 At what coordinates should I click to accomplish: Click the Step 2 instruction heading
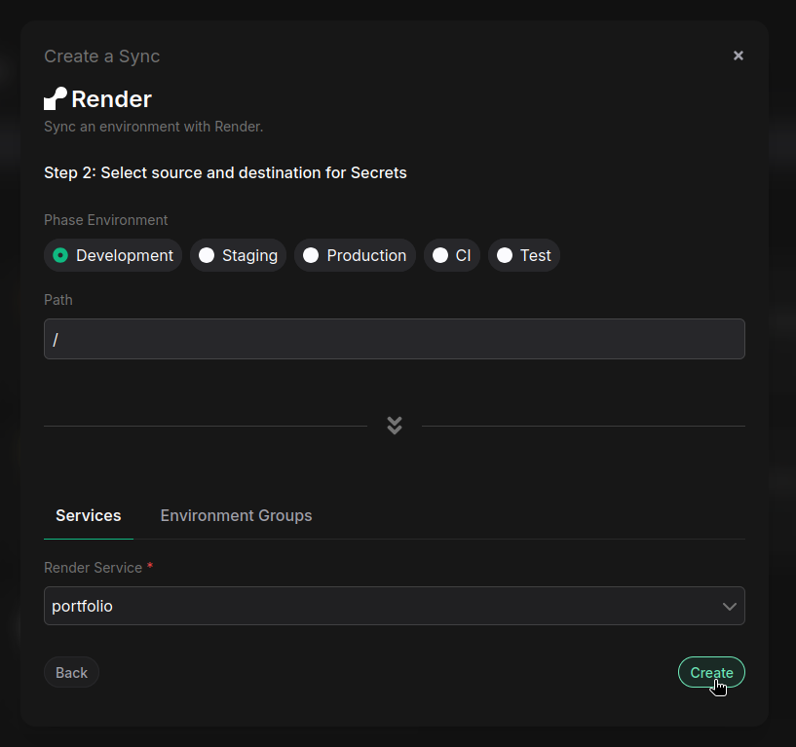pyautogui.click(x=225, y=173)
